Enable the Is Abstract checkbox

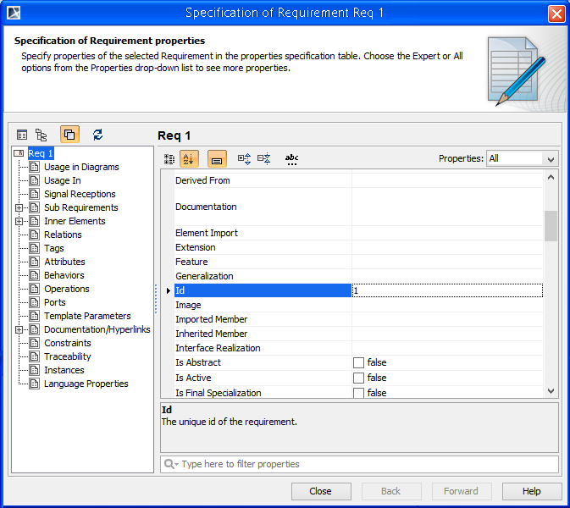358,363
